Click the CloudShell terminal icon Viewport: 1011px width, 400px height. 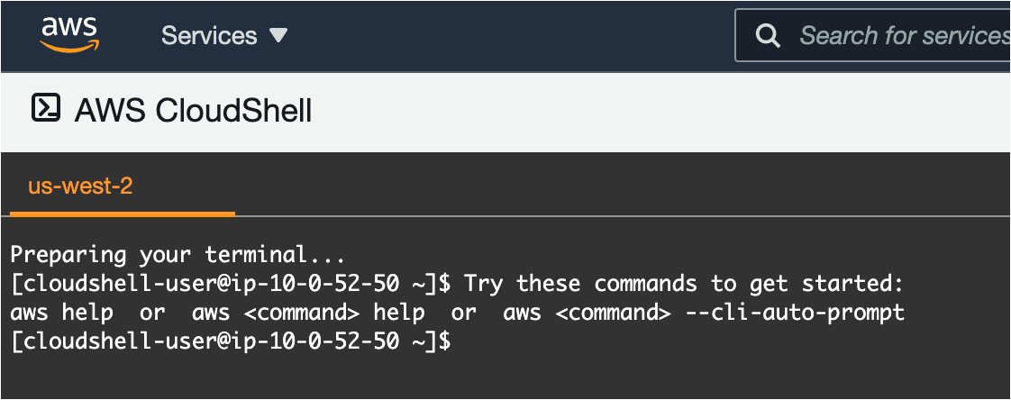(46, 108)
